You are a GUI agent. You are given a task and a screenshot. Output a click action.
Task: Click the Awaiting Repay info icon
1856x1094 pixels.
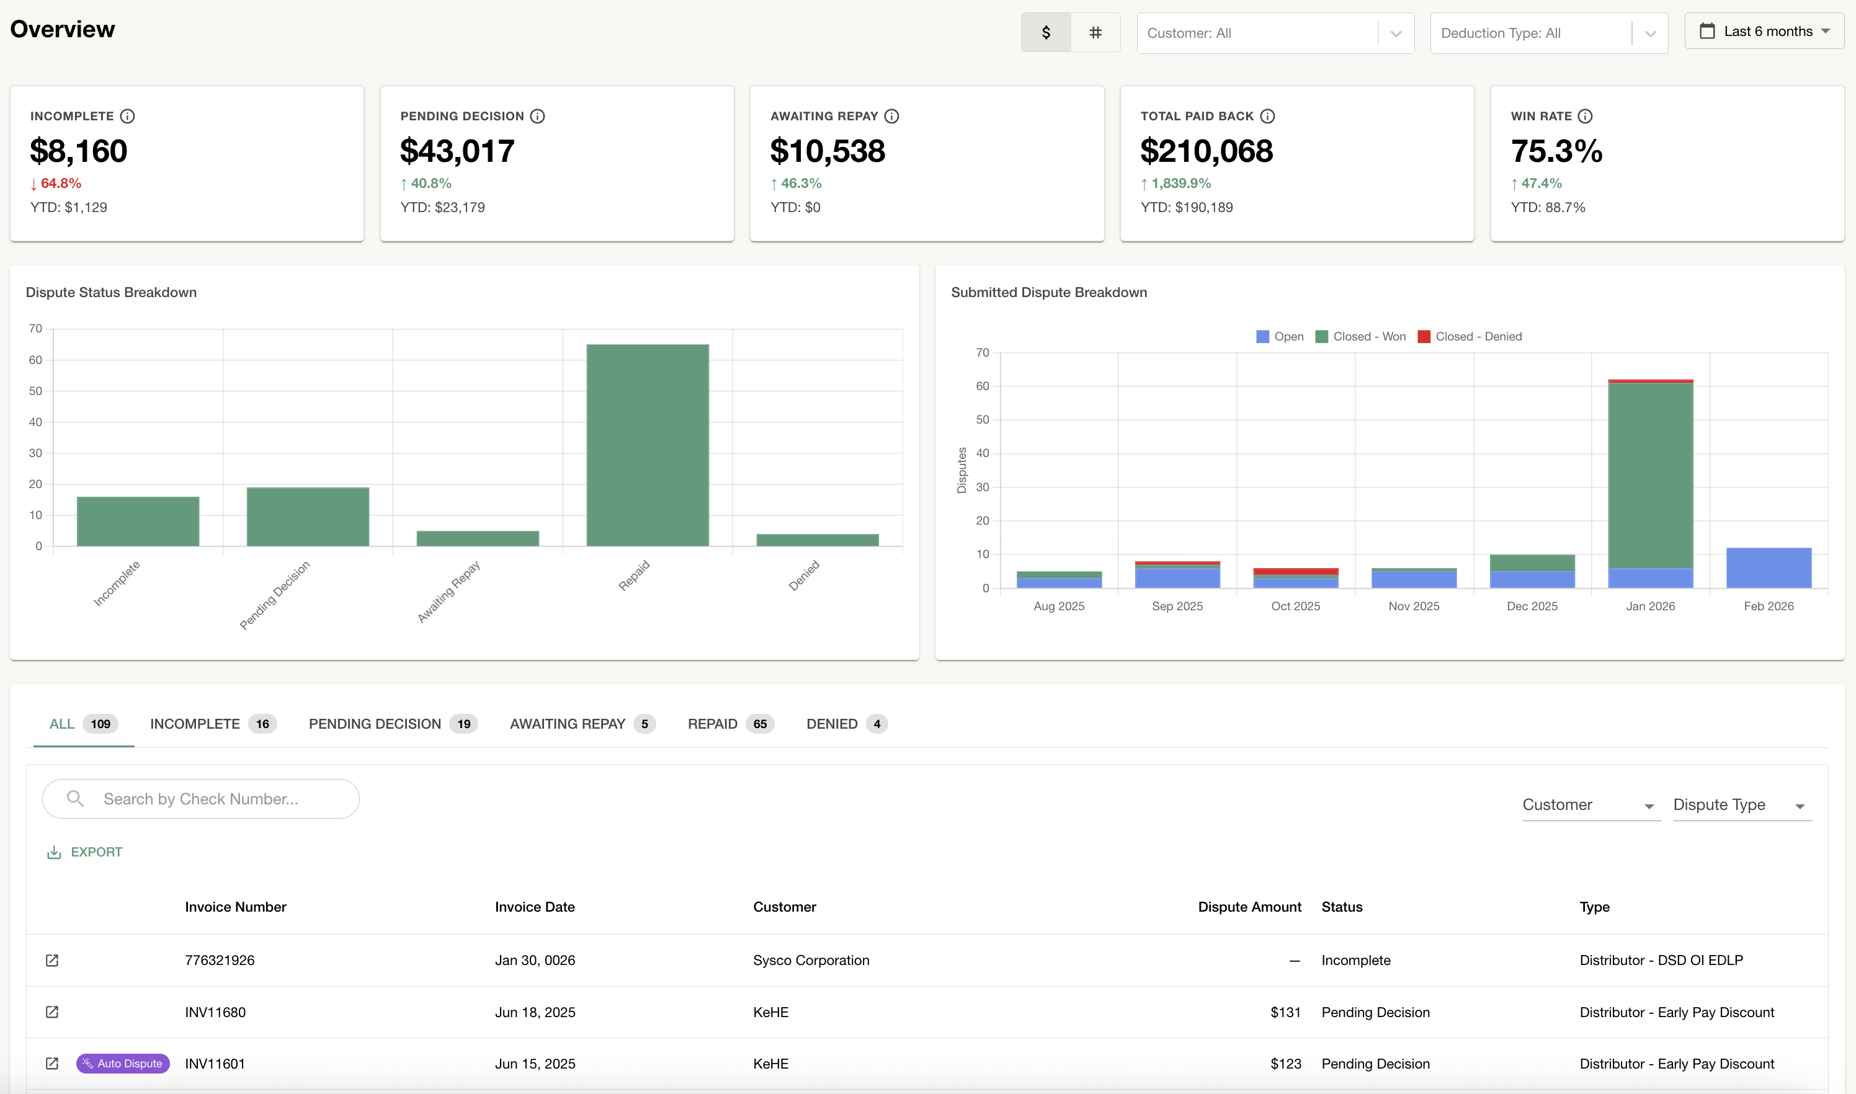(x=891, y=117)
